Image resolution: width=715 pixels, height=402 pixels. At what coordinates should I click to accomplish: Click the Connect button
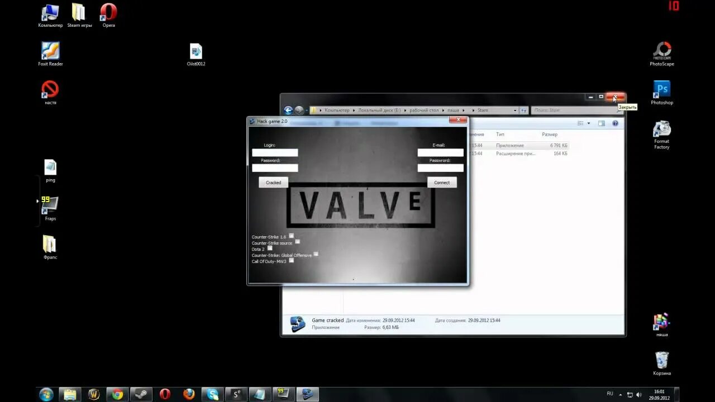coord(442,183)
